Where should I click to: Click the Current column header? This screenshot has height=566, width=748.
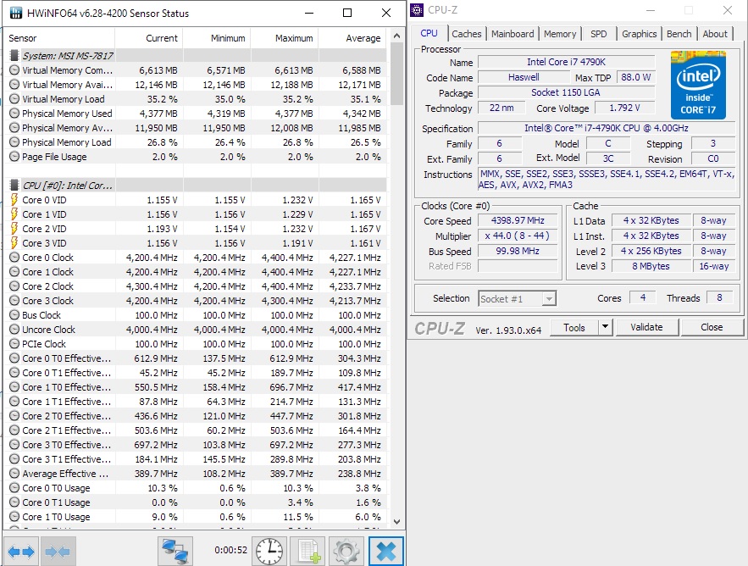(148, 38)
